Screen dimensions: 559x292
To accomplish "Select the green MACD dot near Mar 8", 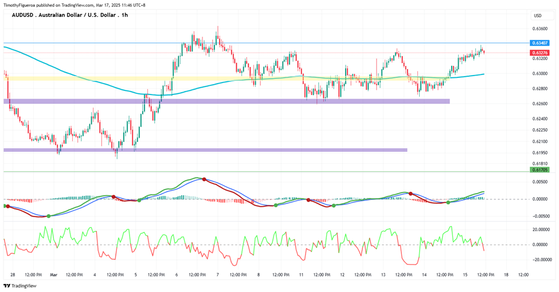I will click(276, 206).
